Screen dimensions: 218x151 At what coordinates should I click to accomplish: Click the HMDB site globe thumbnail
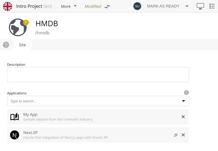pyautogui.click(x=18, y=27)
